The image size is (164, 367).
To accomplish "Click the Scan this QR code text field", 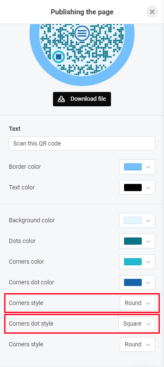I will pyautogui.click(x=82, y=143).
